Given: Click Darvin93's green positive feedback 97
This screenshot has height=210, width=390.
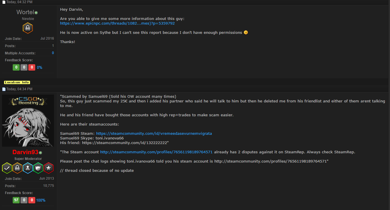Looking at the screenshot, I should [16, 200].
